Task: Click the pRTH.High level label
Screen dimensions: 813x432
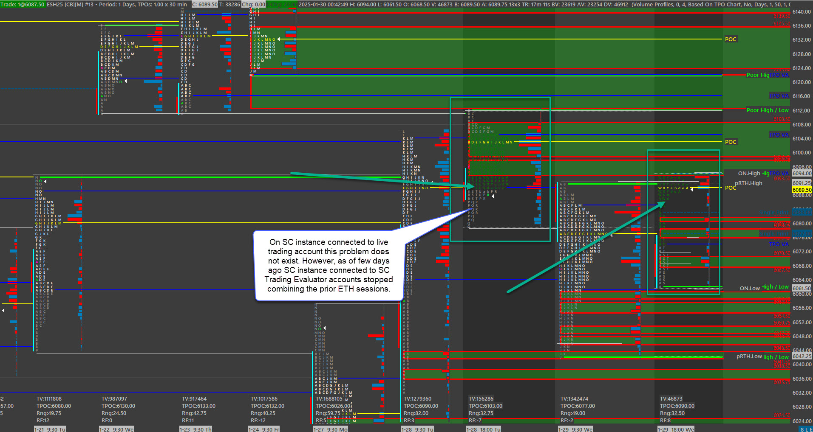Action: click(x=748, y=183)
